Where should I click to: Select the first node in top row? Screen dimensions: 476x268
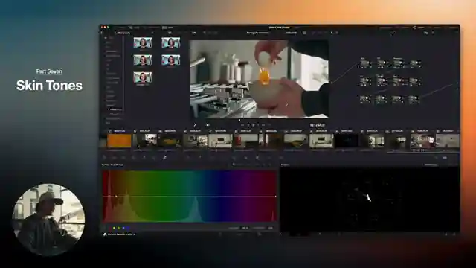[x=364, y=64]
